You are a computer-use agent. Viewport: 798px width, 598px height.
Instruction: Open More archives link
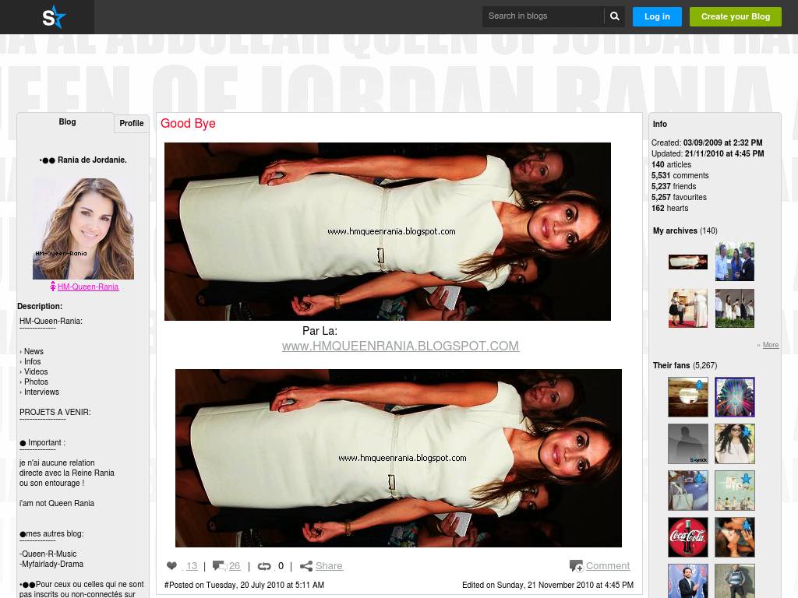[771, 345]
